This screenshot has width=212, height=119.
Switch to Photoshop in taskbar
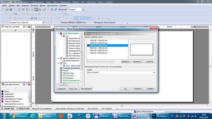pos(160,116)
